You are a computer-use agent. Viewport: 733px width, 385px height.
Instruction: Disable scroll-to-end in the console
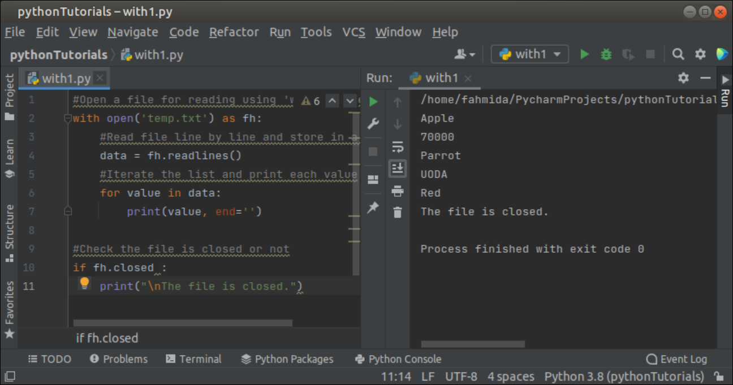(x=398, y=168)
